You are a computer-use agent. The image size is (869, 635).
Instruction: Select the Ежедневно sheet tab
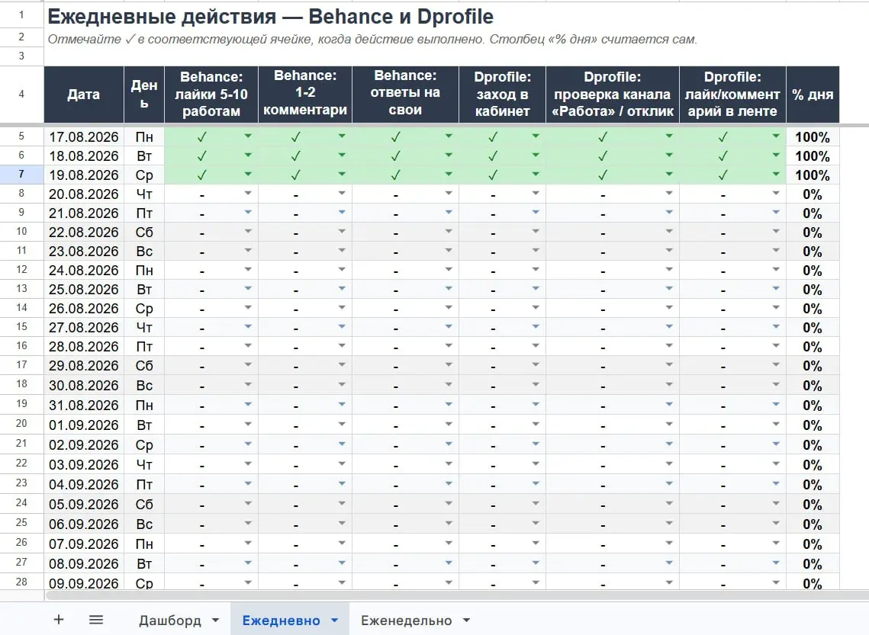coord(281,620)
